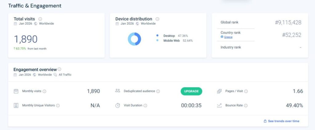Click info icon next to Engagement overview
Image resolution: width=315 pixels, height=130 pixels.
[x=59, y=69]
